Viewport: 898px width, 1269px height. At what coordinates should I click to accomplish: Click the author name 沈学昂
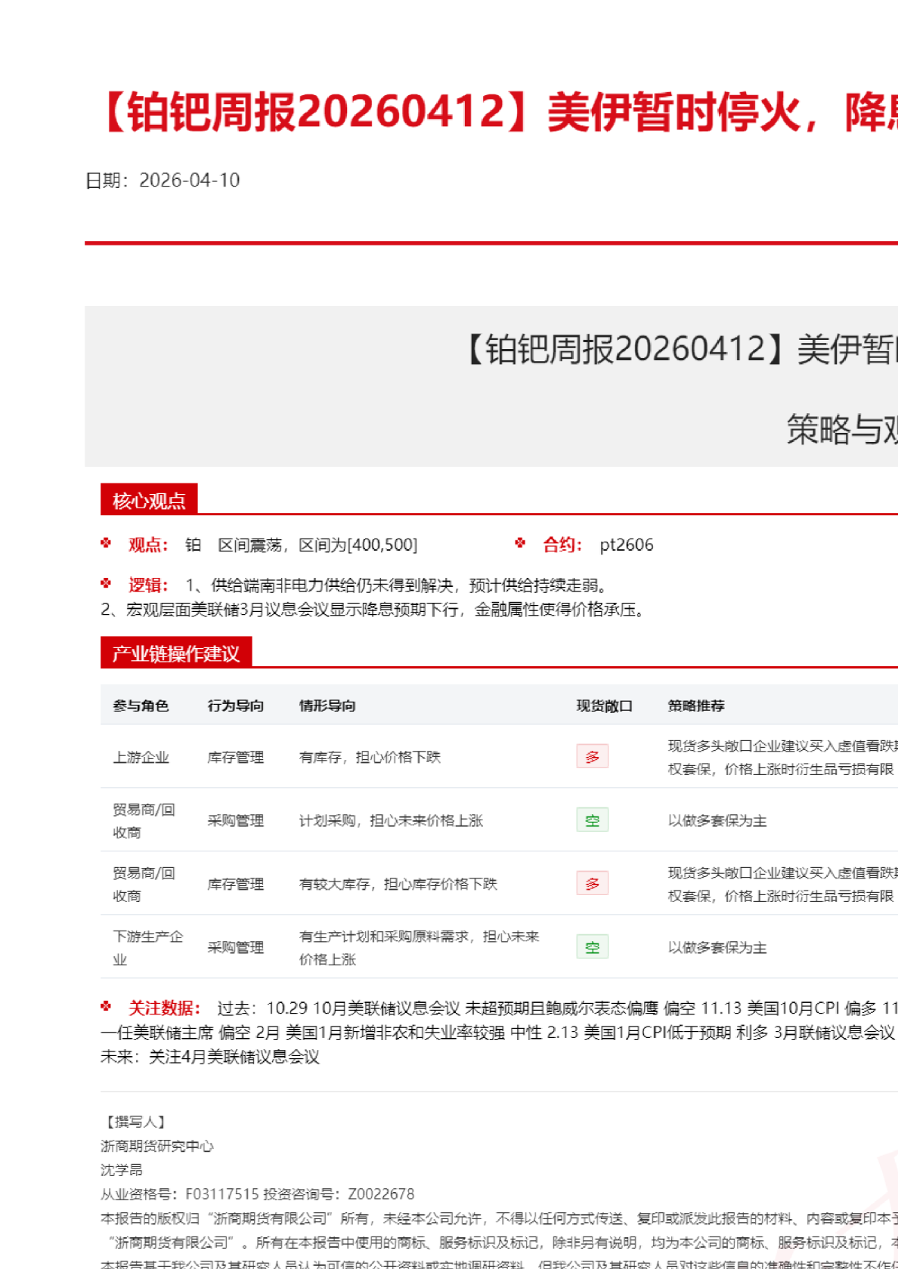[x=122, y=1170]
